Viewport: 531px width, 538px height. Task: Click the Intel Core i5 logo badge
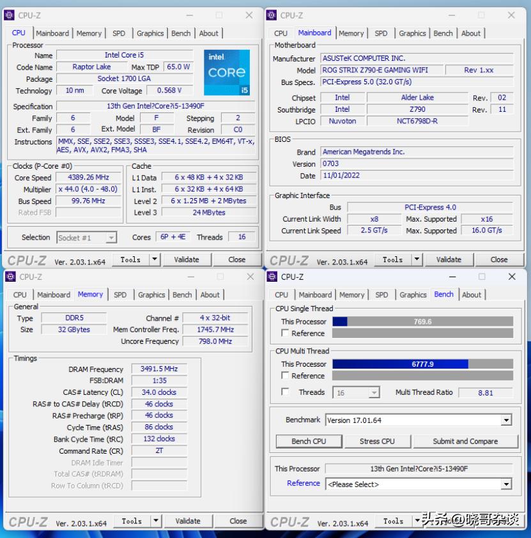(x=227, y=73)
